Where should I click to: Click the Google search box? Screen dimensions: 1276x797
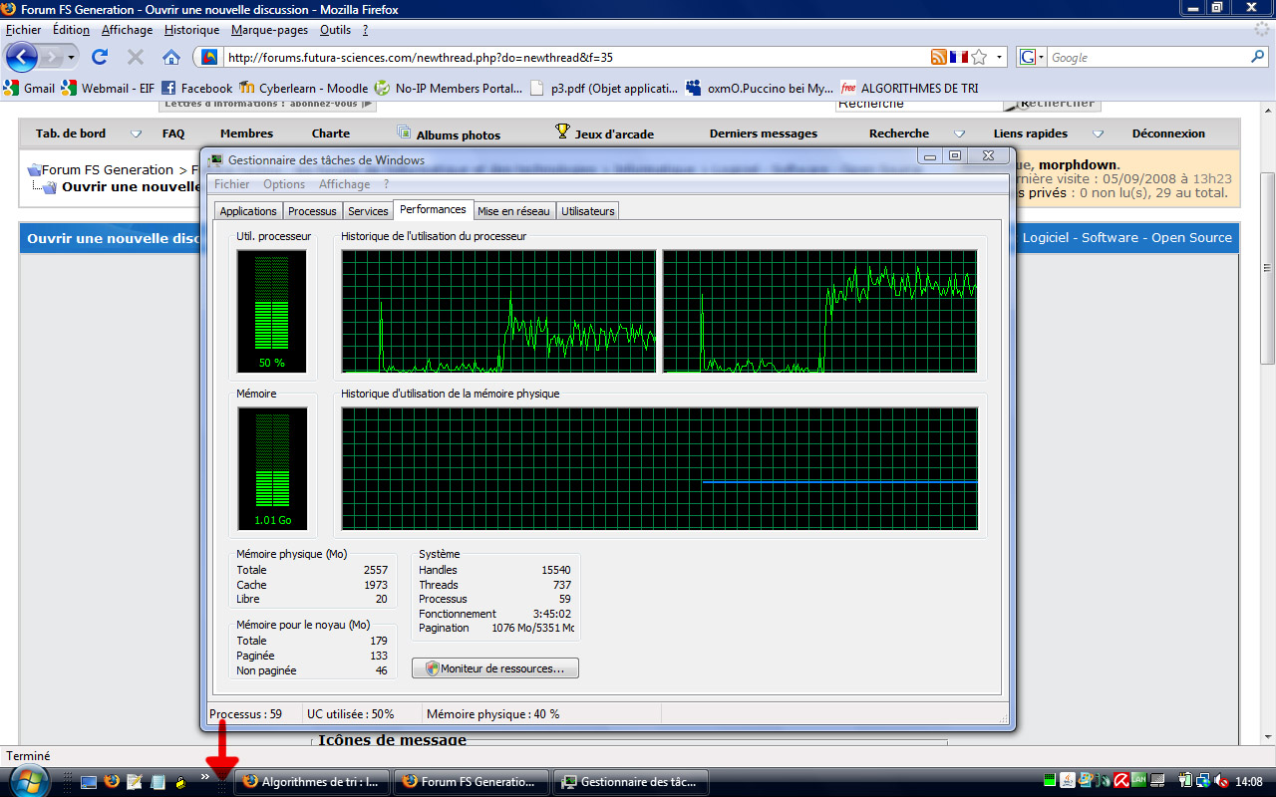point(1146,57)
